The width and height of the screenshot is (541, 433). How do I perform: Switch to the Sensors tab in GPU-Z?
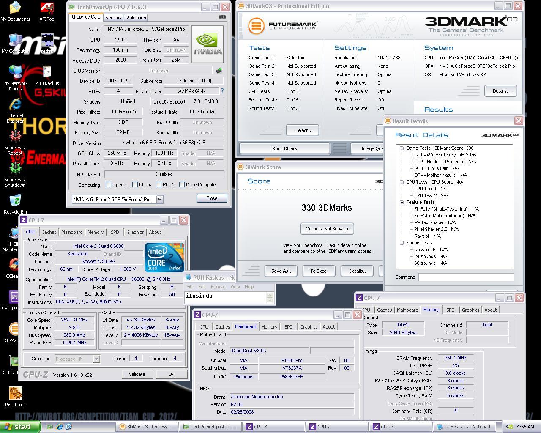point(113,17)
